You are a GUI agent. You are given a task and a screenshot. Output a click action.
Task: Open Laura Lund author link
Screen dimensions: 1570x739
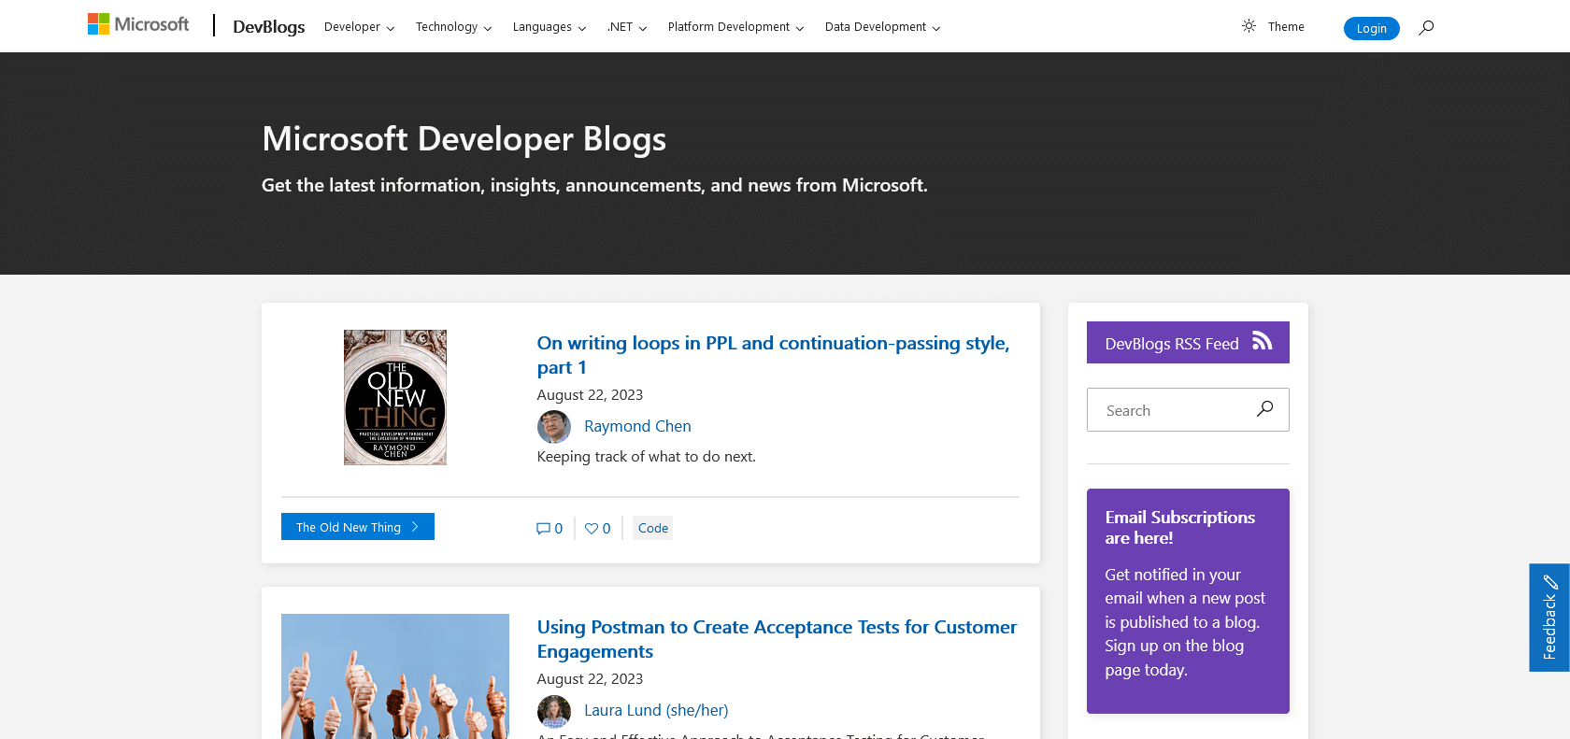coord(656,710)
